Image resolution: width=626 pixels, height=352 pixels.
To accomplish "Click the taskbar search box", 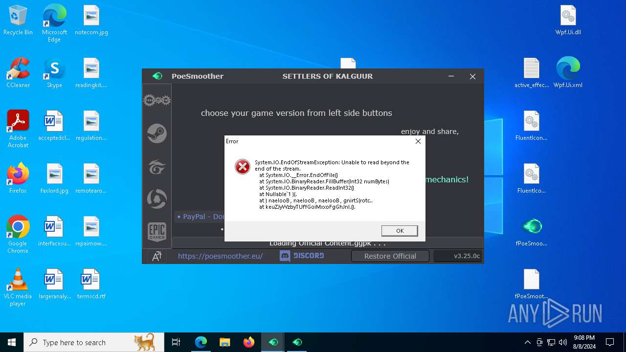I will pyautogui.click(x=94, y=342).
